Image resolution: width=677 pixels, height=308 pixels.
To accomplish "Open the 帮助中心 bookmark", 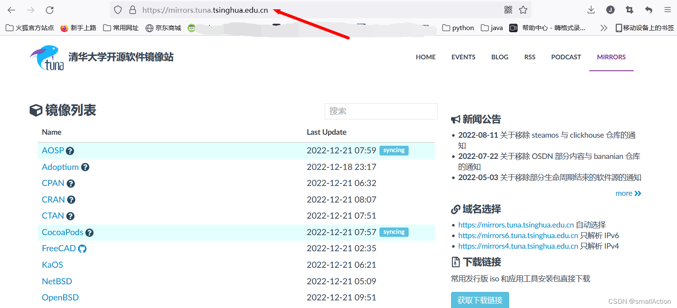I will (547, 28).
